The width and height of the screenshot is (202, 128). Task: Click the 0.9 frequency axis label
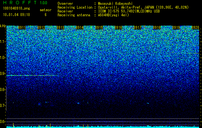click(x=2, y=74)
